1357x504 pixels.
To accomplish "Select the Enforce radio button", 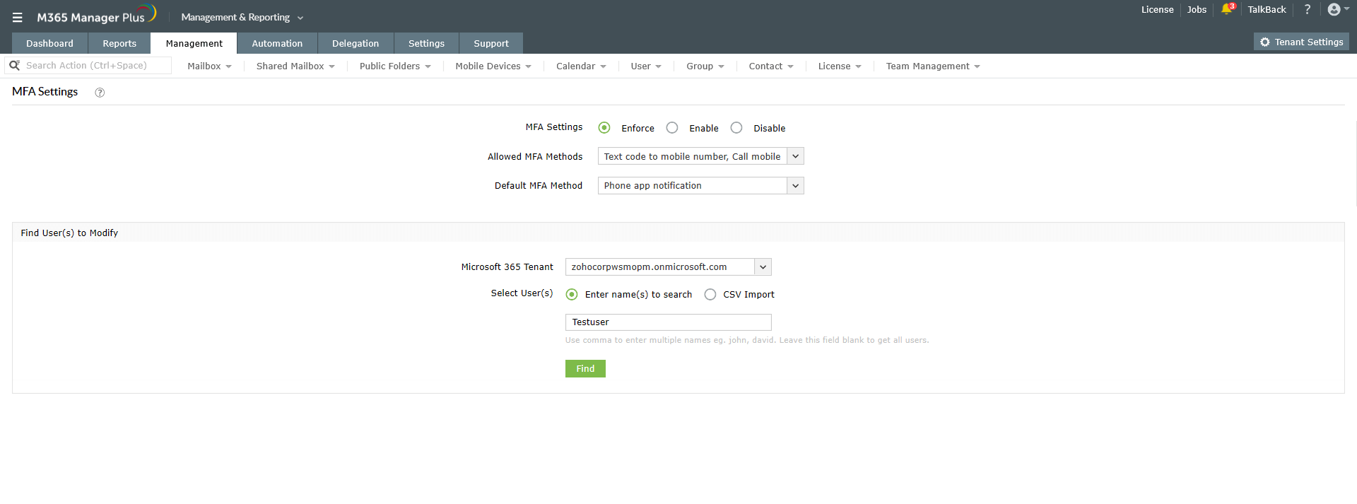I will click(604, 128).
